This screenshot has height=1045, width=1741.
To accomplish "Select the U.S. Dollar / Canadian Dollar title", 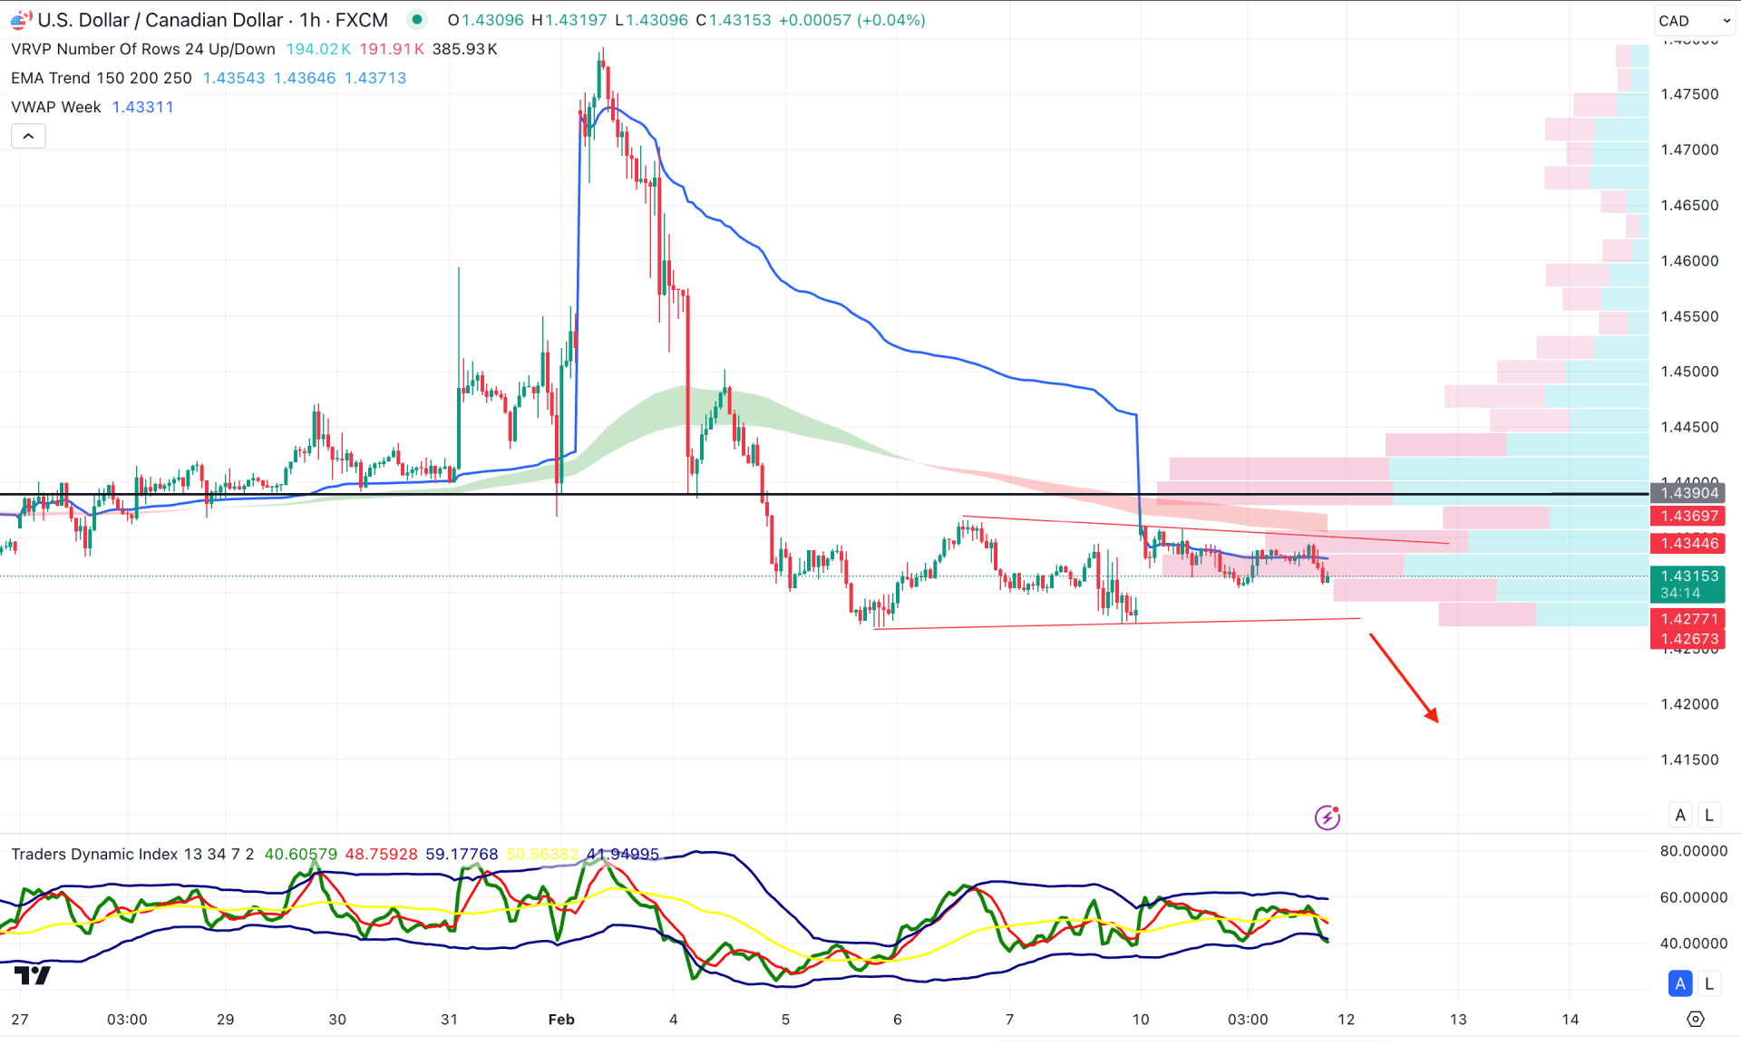I will [x=160, y=20].
